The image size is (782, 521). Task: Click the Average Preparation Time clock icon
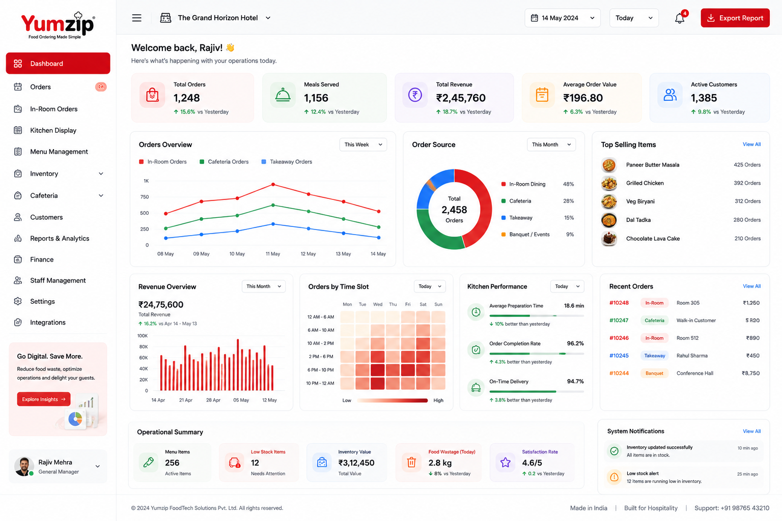tap(476, 312)
